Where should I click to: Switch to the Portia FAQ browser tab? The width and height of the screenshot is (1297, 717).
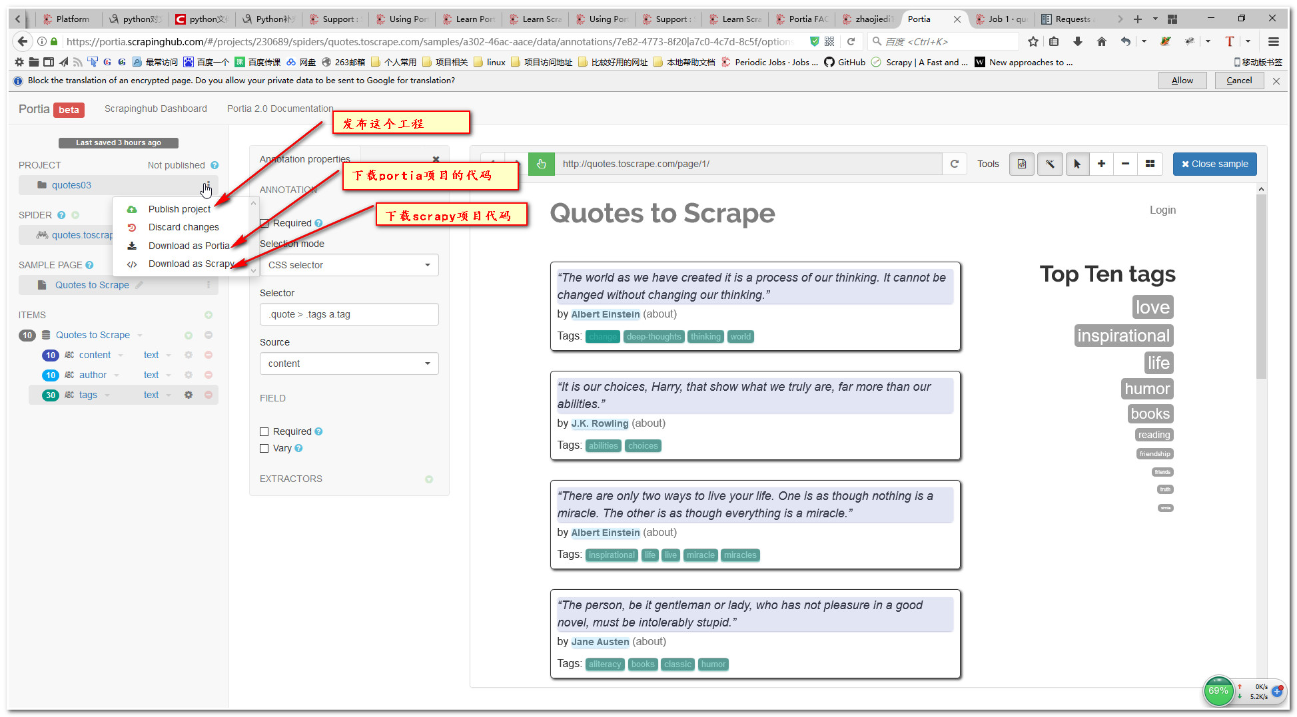point(802,19)
